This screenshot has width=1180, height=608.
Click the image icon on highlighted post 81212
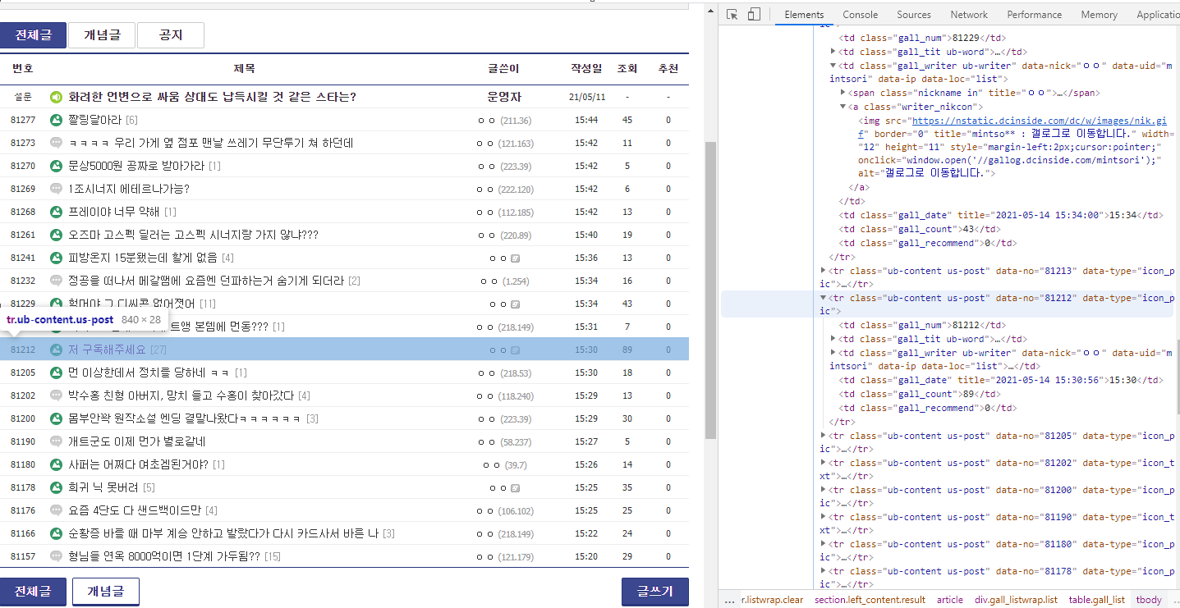[56, 350]
